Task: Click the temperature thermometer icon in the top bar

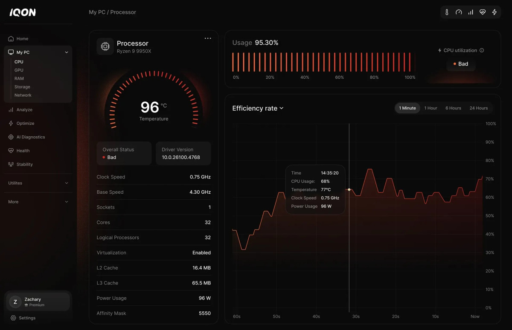Action: 446,12
